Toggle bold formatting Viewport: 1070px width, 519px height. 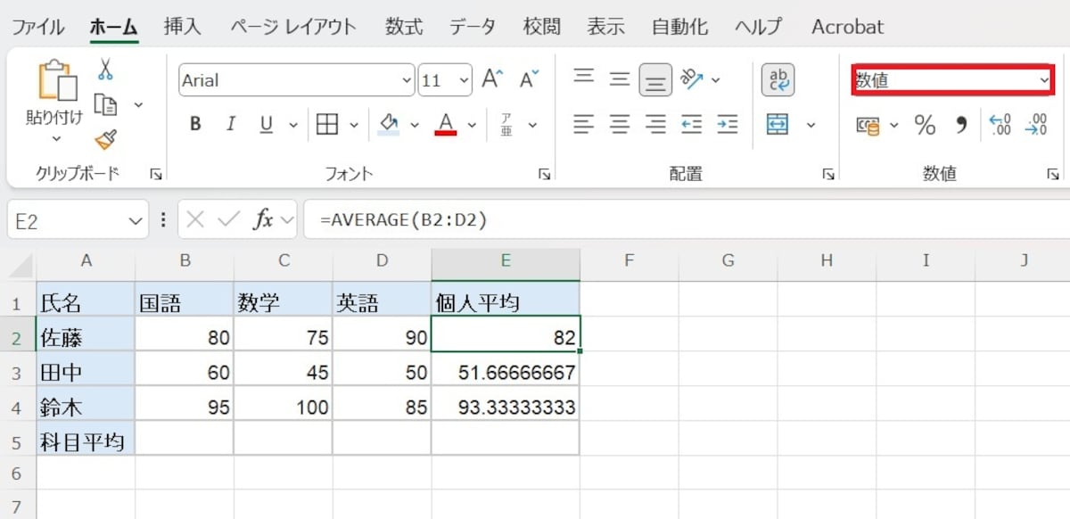pos(194,124)
